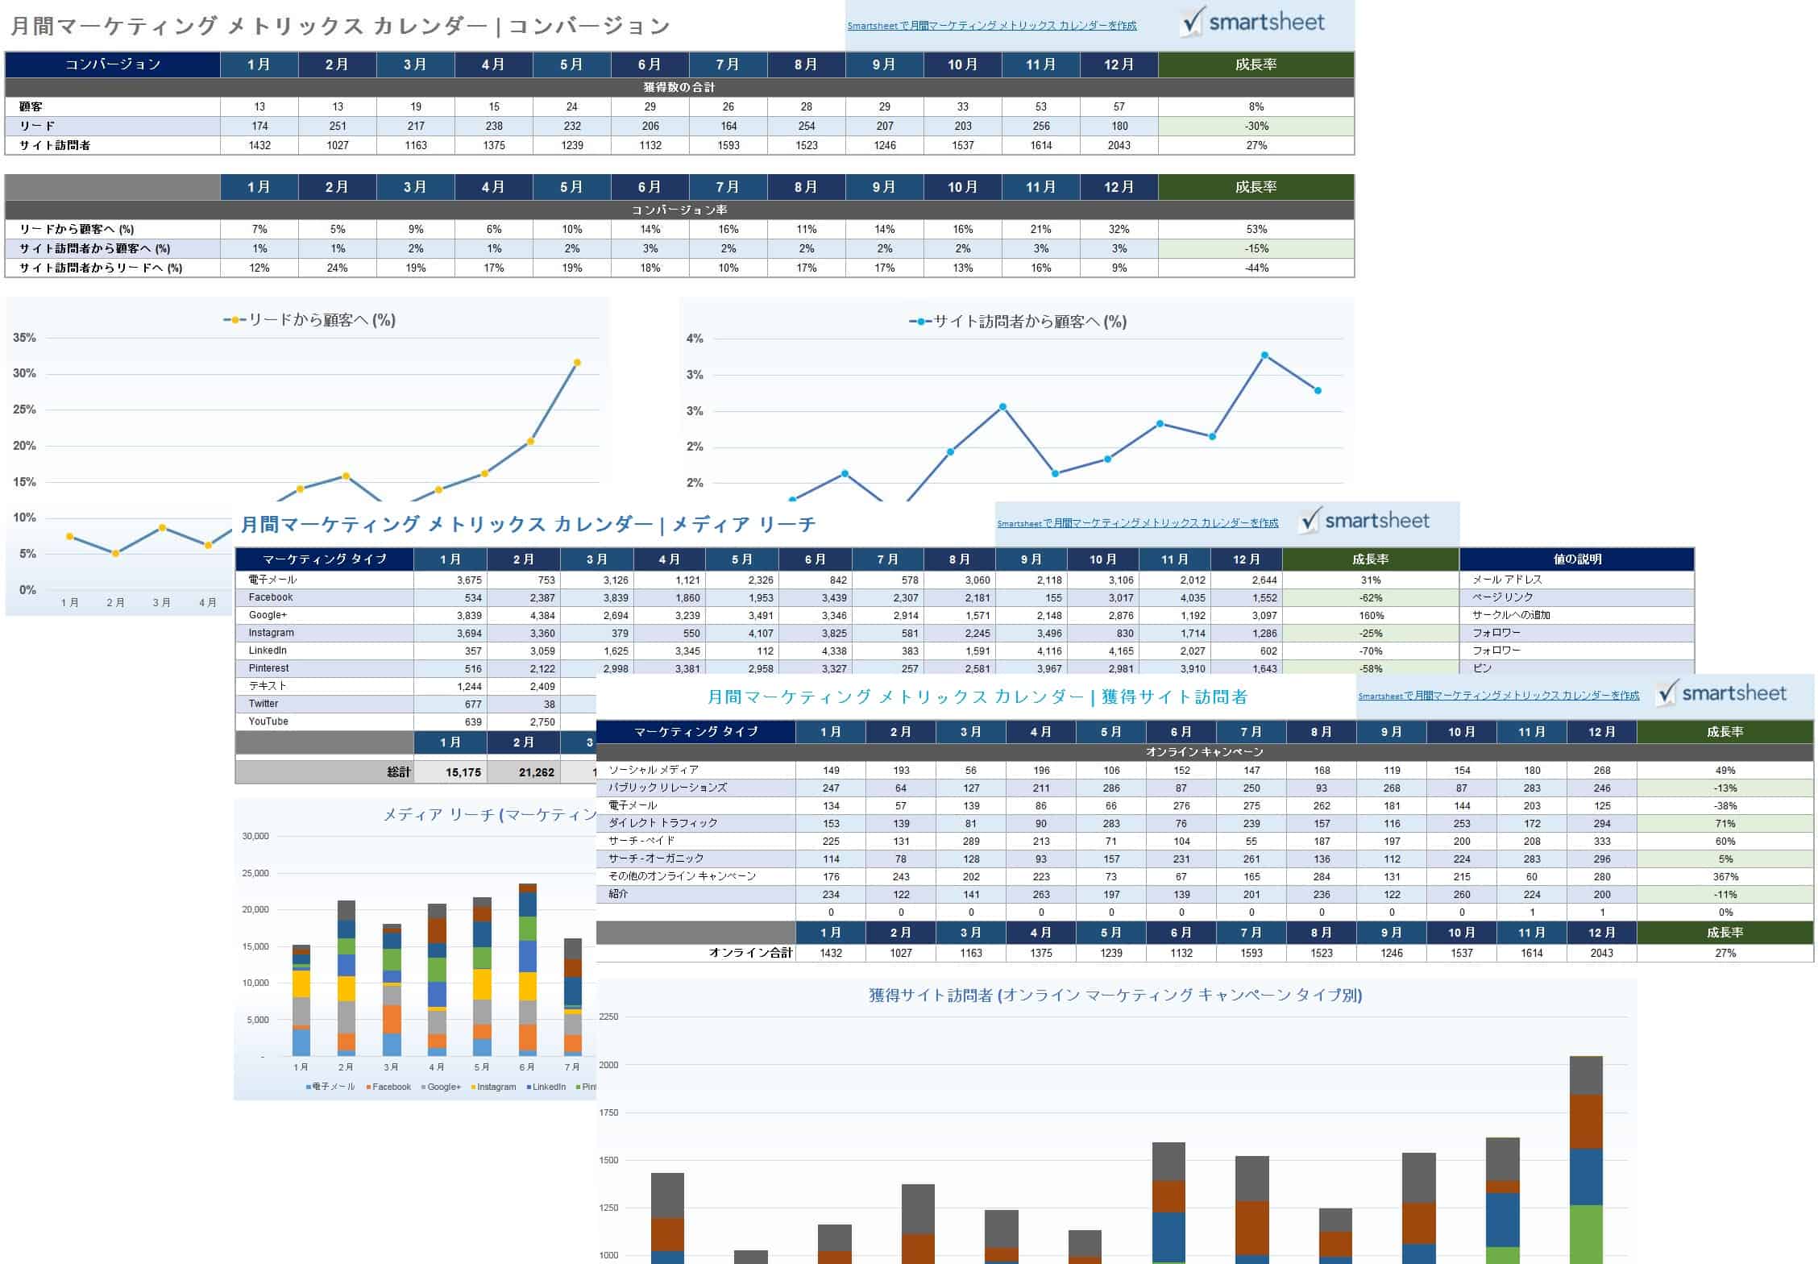Click the 21,262 total for 2月
1818x1264 pixels.
524,772
